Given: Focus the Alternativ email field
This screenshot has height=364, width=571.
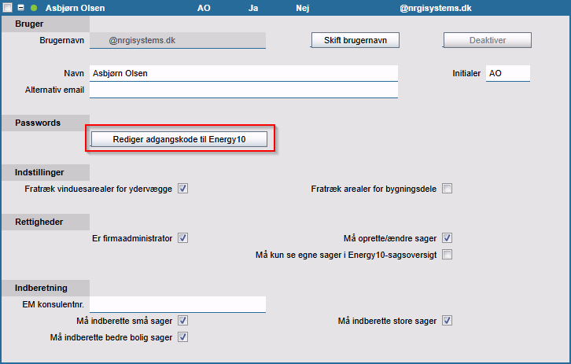Looking at the screenshot, I should 243,90.
